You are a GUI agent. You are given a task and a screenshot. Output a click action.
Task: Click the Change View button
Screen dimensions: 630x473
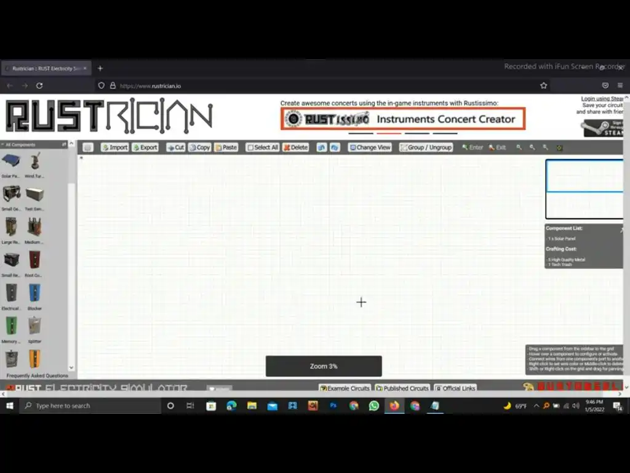(x=370, y=148)
